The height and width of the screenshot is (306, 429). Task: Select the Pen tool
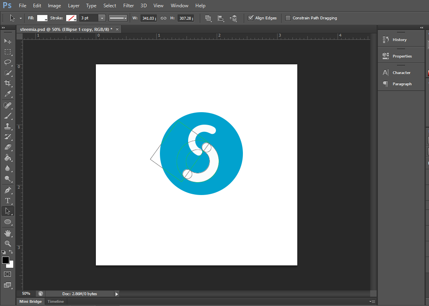(8, 190)
